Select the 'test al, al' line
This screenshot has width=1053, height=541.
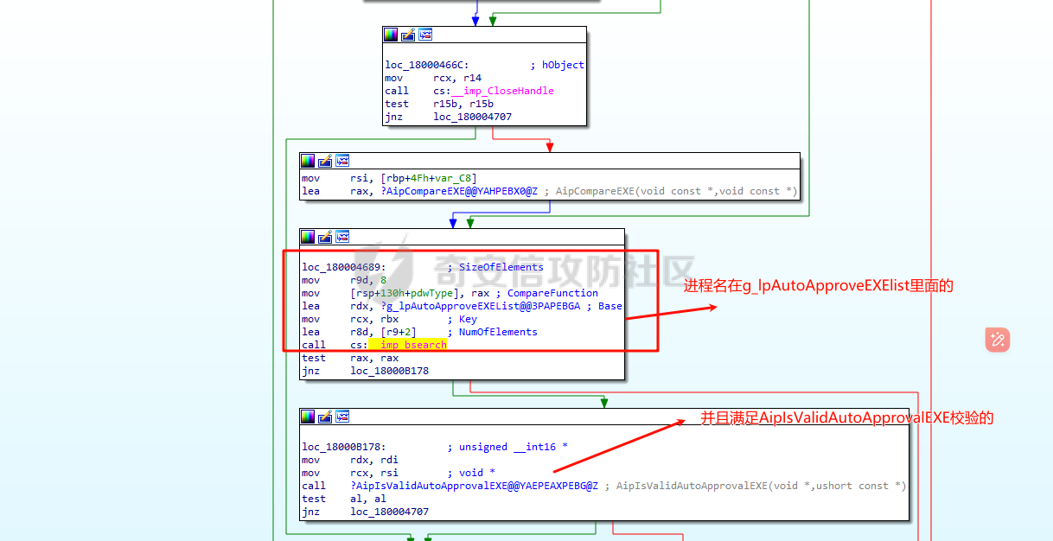344,499
